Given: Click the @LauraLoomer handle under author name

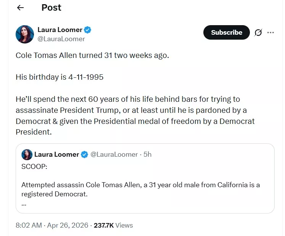Looking at the screenshot, I should click(61, 39).
